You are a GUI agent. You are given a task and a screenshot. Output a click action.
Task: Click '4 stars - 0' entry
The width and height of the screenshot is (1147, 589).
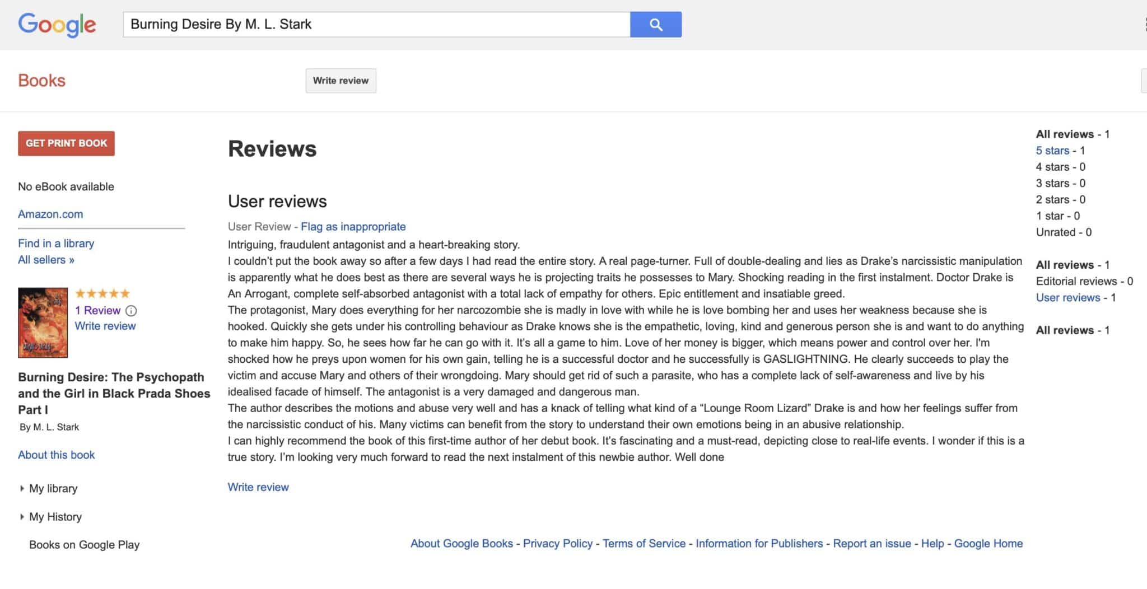click(x=1060, y=167)
